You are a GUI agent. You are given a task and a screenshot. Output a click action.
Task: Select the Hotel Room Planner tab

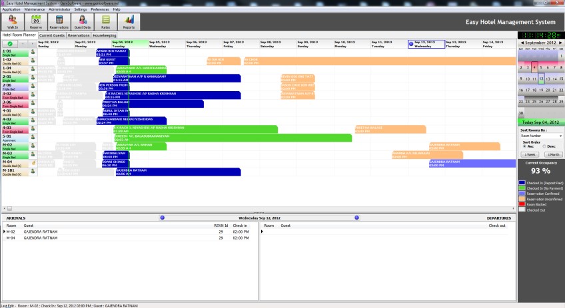(x=19, y=35)
